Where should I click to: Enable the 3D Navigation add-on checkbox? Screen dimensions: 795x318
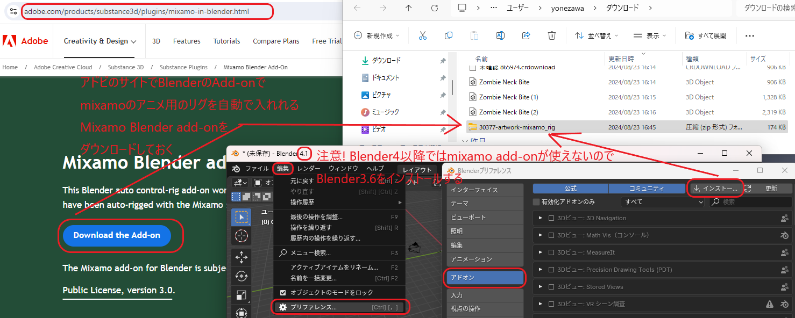coord(551,218)
